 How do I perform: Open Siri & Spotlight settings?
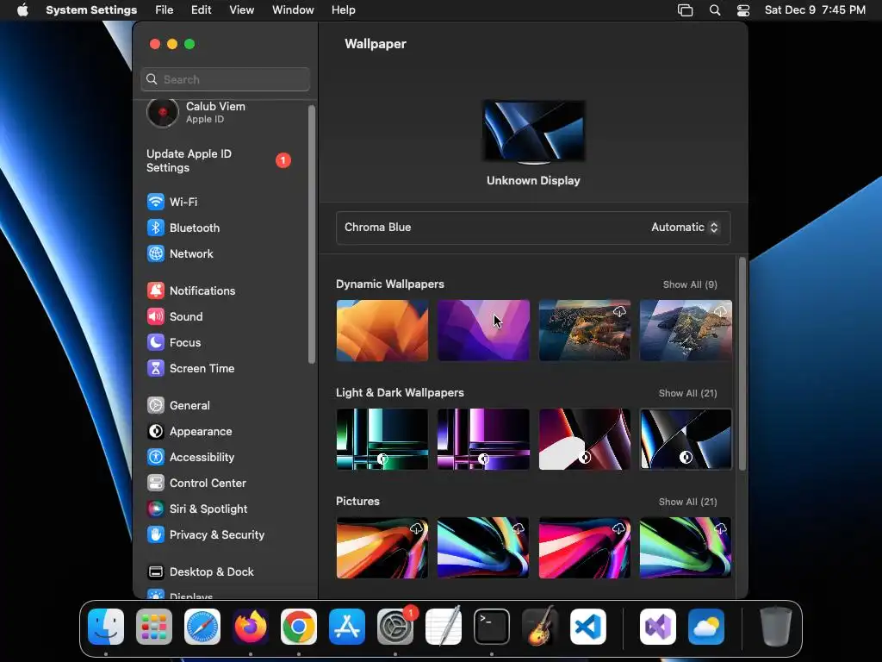coord(197,509)
